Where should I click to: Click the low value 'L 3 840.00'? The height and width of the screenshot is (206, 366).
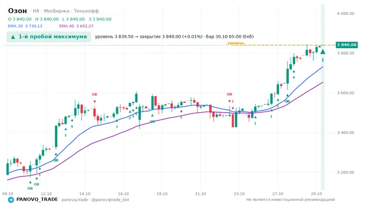(x=74, y=19)
